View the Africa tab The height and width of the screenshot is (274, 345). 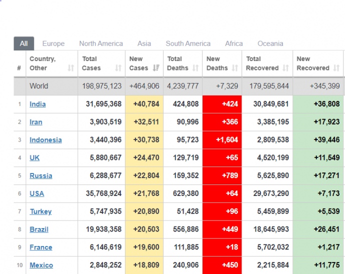coord(234,43)
